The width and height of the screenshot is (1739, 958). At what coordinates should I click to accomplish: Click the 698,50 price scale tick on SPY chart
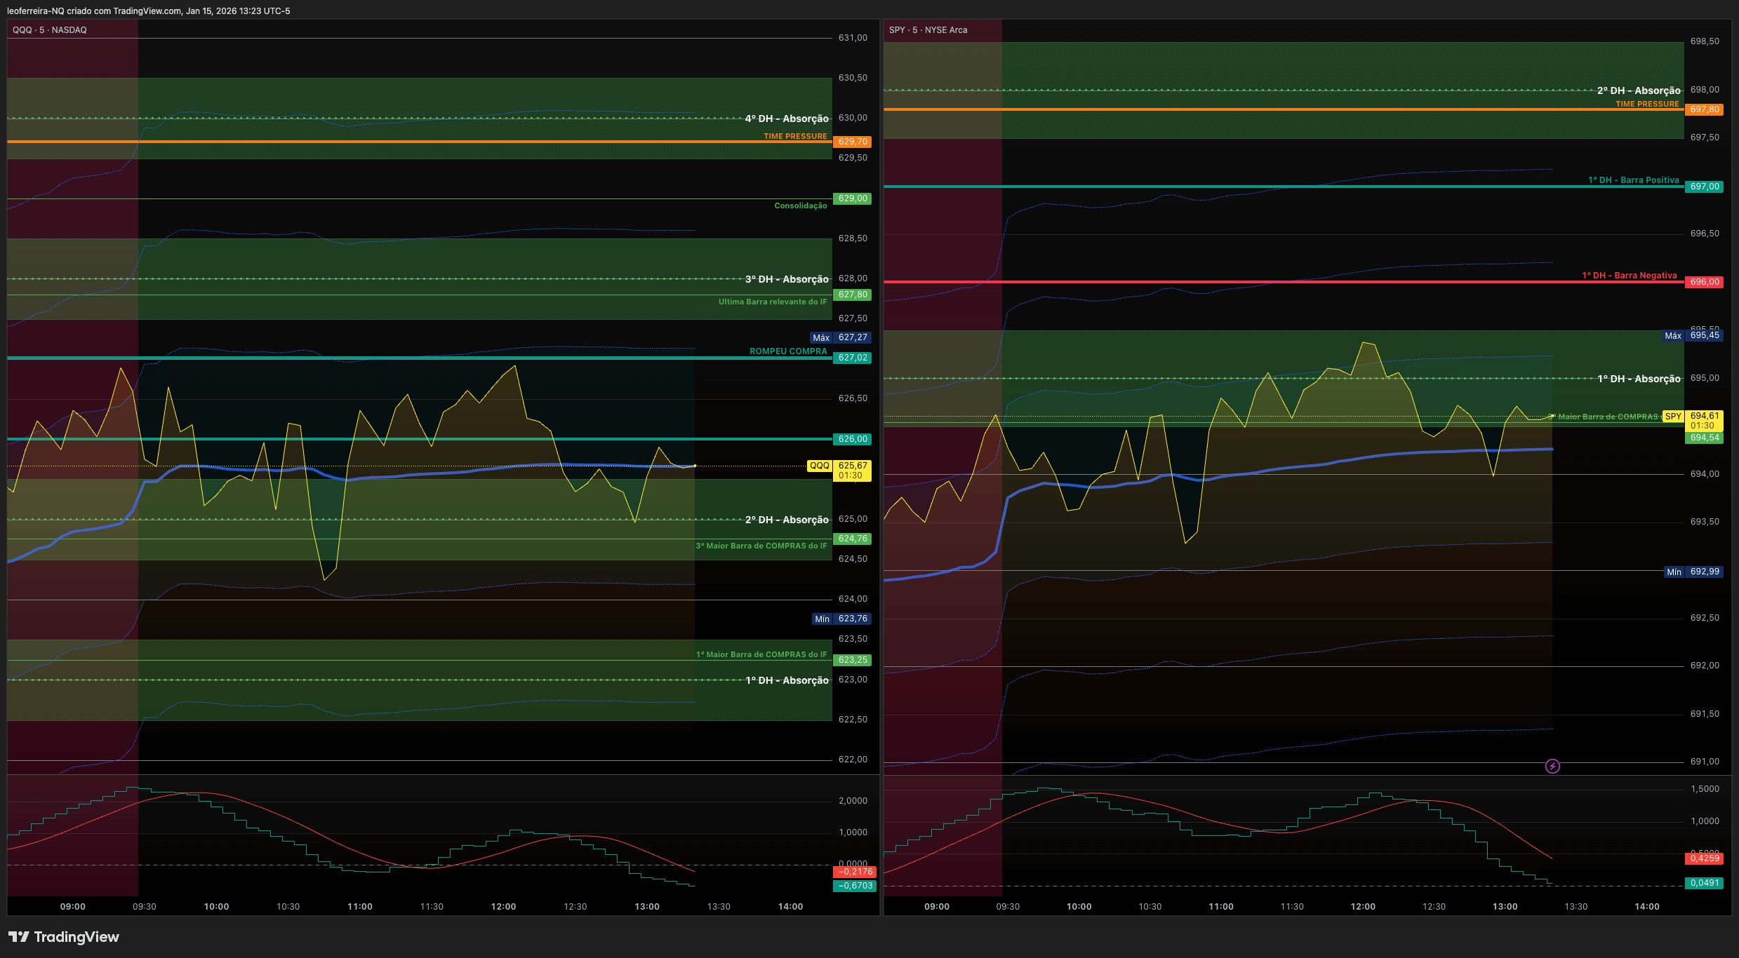click(x=1705, y=41)
